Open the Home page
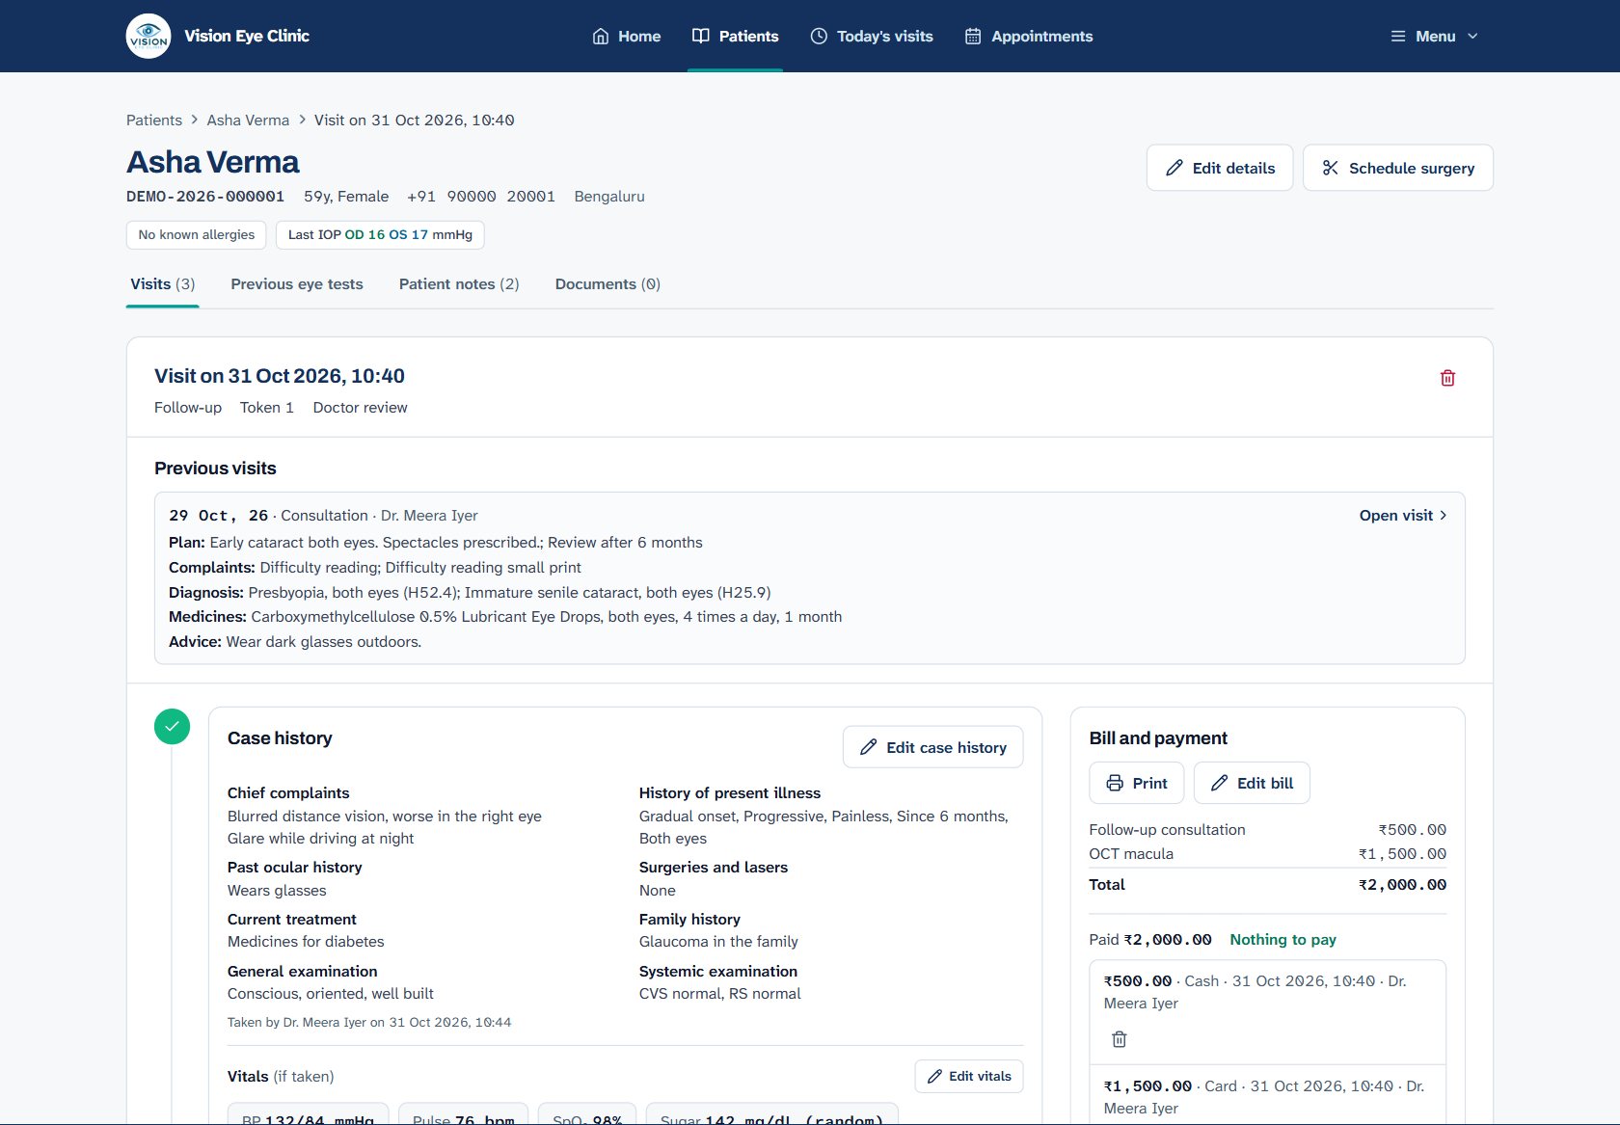Viewport: 1620px width, 1125px height. (x=627, y=36)
